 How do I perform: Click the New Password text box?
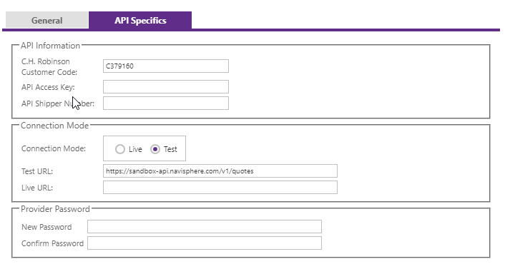(205, 227)
